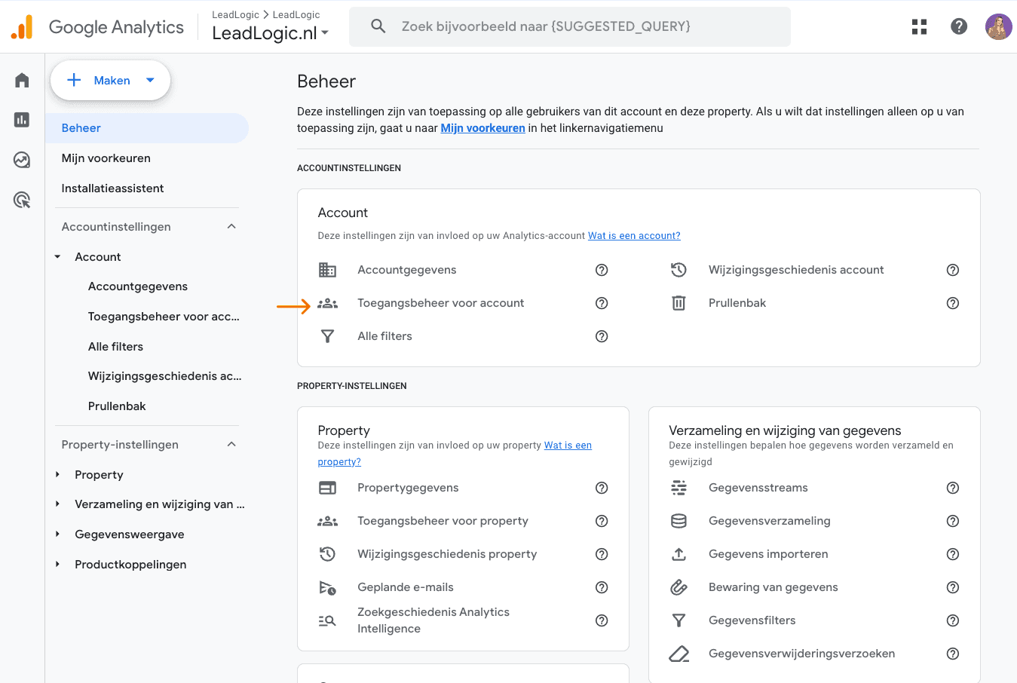Click the help question mark in header

958,26
